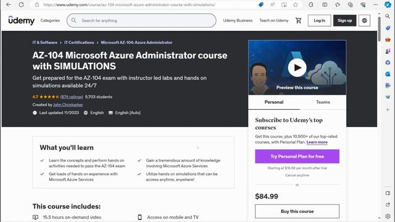Click the 5,703 students text
The width and height of the screenshot is (395, 222).
[x=99, y=97]
